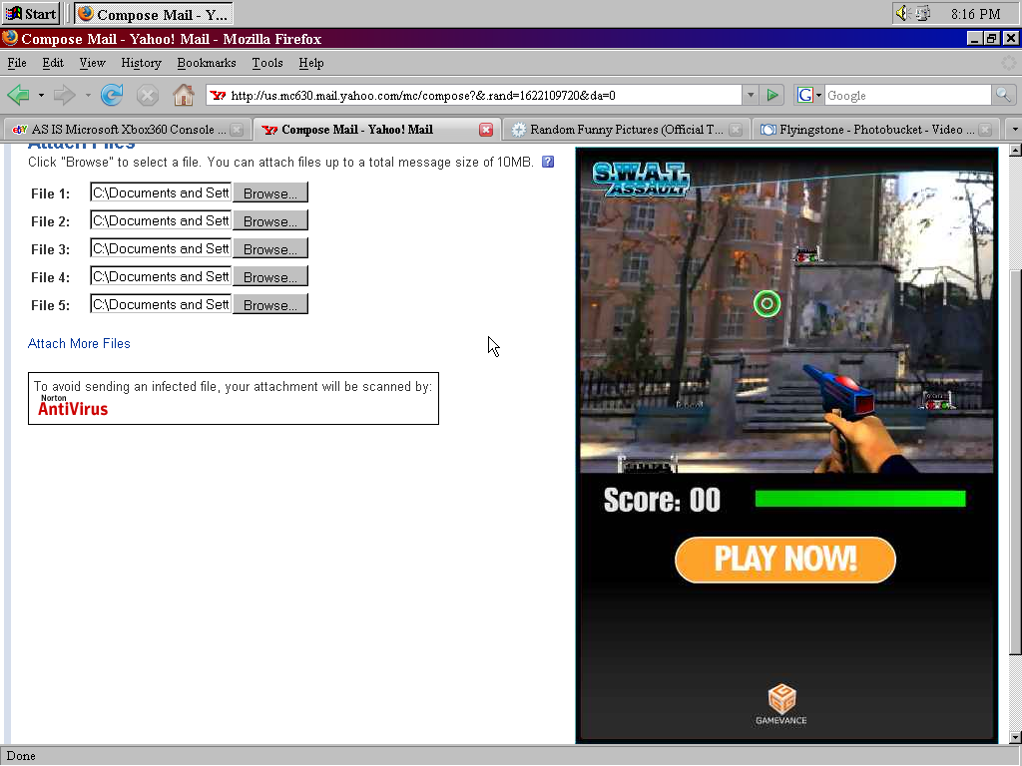1022x766 pixels.
Task: Click the green Go arrow by address bar
Action: [772, 95]
